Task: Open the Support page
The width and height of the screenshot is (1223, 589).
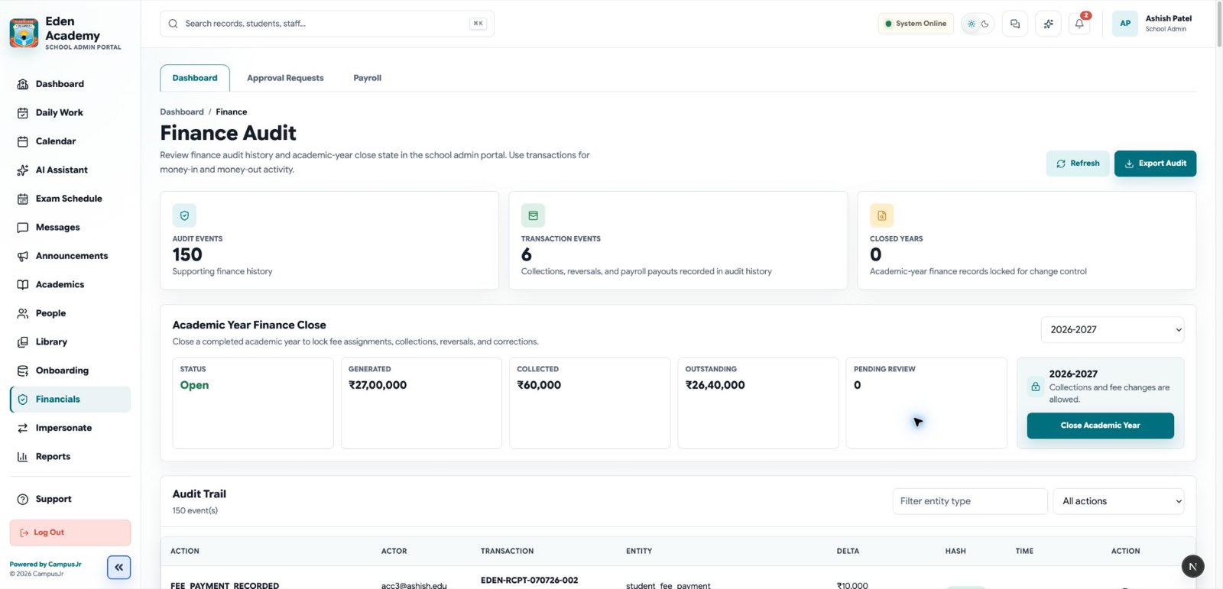Action: [70, 499]
